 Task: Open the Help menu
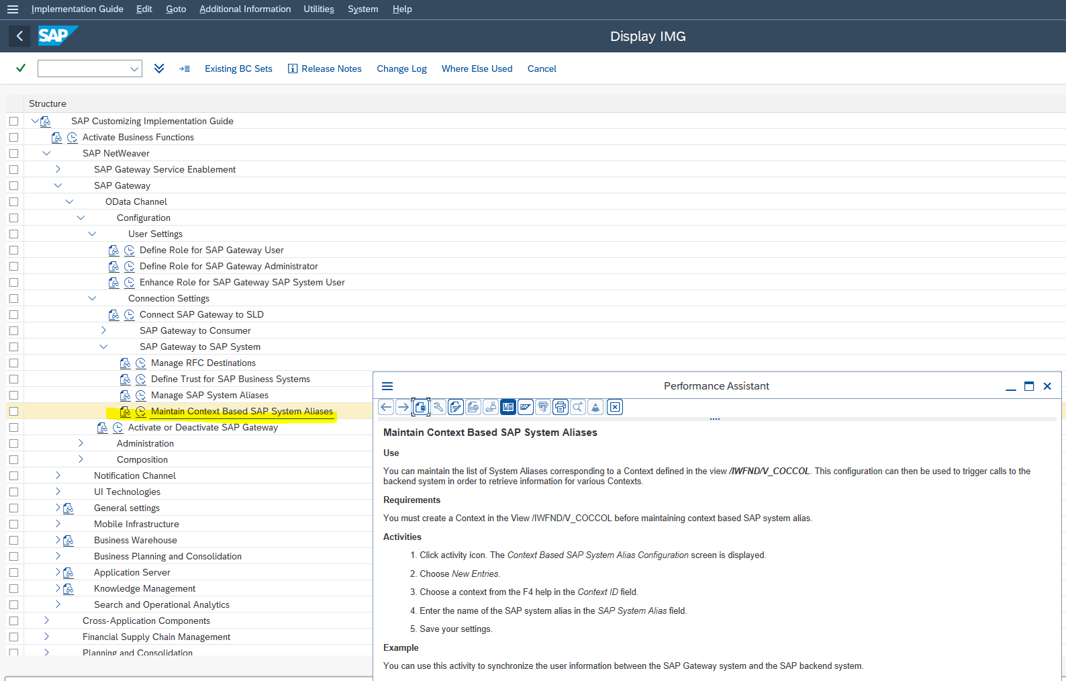pyautogui.click(x=402, y=9)
